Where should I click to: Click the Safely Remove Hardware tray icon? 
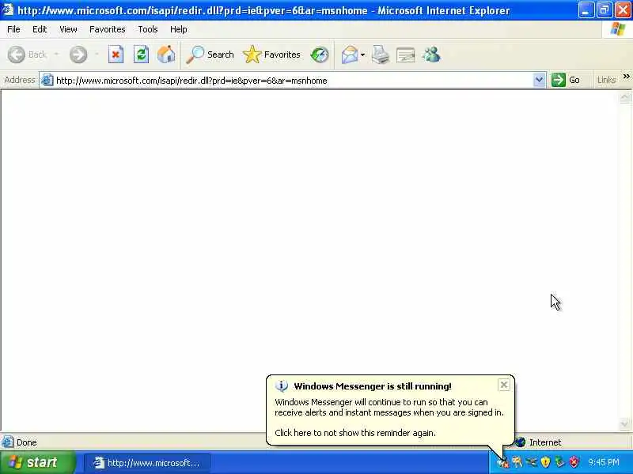pos(559,462)
